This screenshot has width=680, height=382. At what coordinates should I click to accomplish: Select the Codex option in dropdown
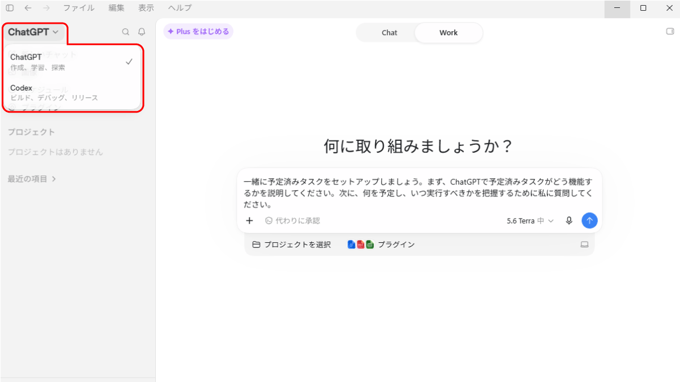[x=72, y=93]
